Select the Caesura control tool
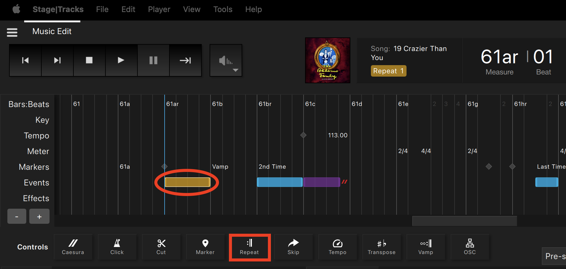This screenshot has height=269, width=566. [x=73, y=247]
